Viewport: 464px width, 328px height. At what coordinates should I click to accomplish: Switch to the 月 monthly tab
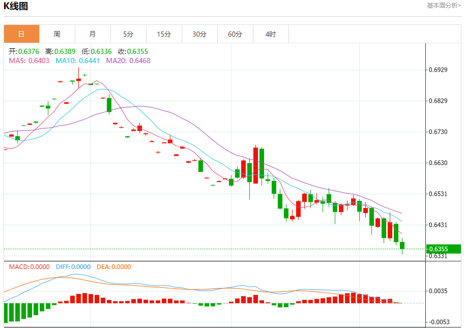(x=93, y=34)
